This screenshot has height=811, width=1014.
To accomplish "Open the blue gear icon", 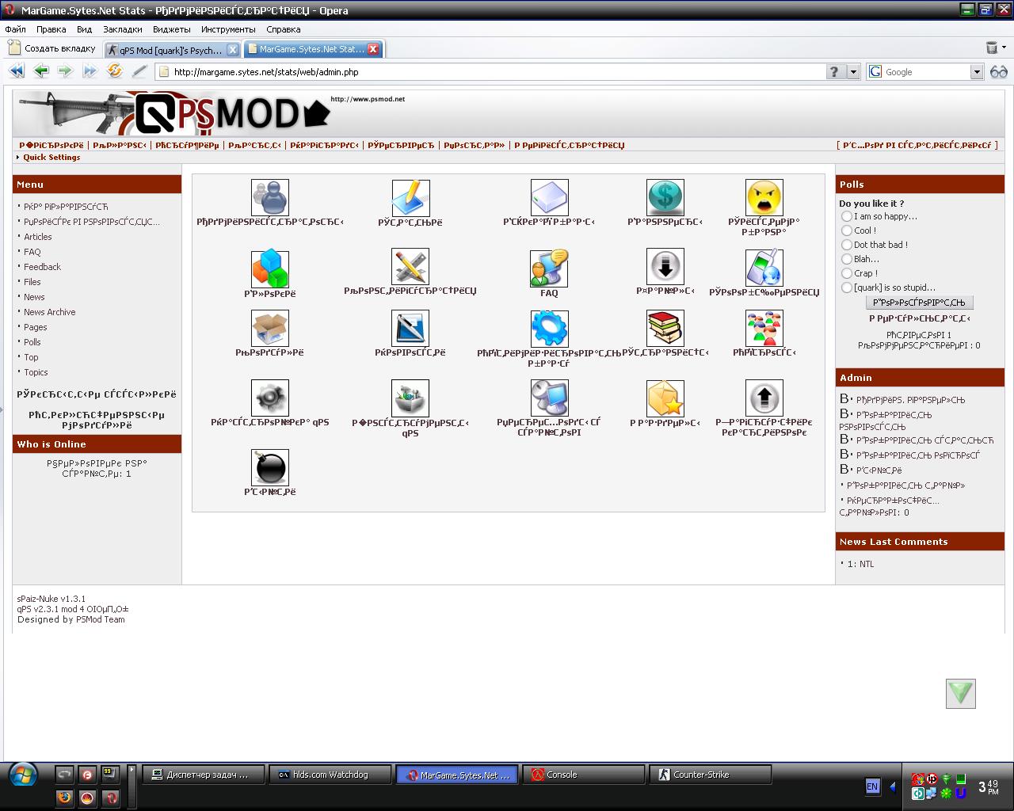I will click(x=550, y=328).
